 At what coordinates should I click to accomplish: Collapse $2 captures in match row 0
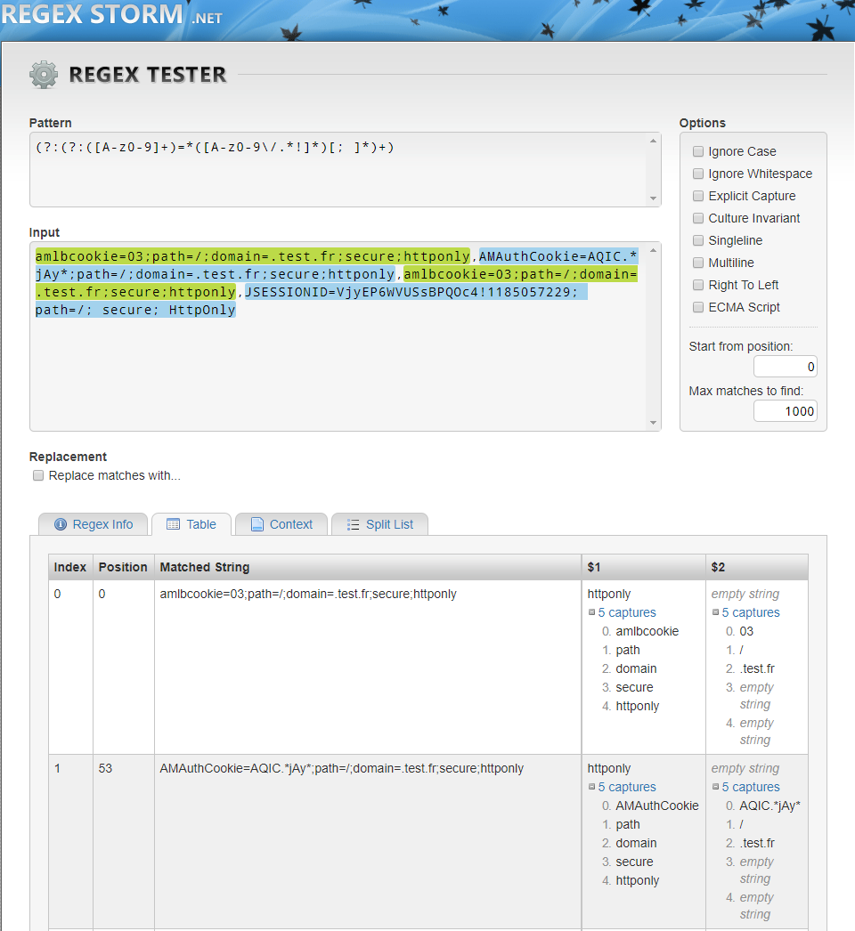[715, 612]
